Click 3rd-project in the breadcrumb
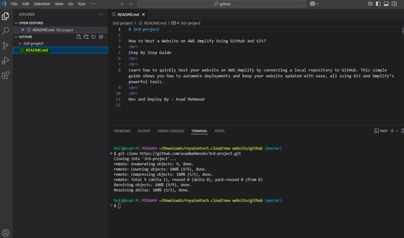Screen dimensions: 404x238 coord(122,23)
